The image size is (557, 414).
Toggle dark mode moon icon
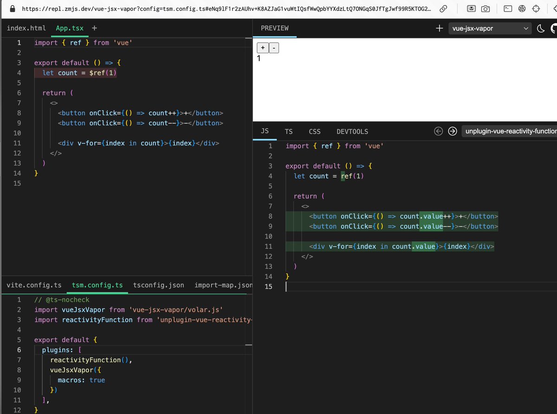point(540,28)
